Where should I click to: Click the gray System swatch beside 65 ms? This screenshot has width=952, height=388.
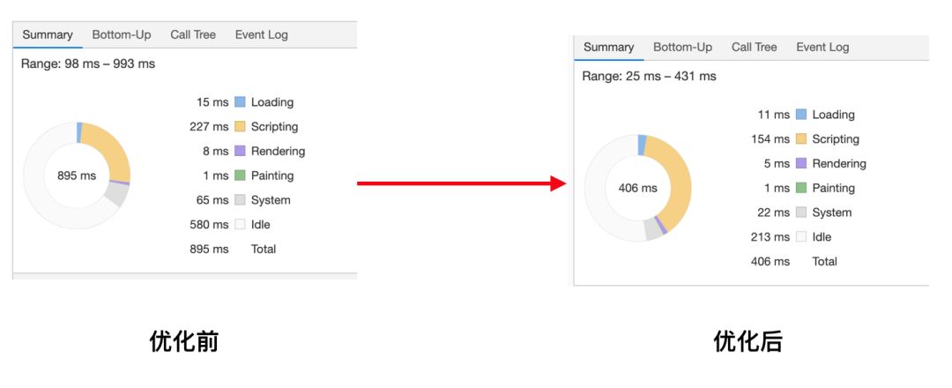pyautogui.click(x=240, y=200)
